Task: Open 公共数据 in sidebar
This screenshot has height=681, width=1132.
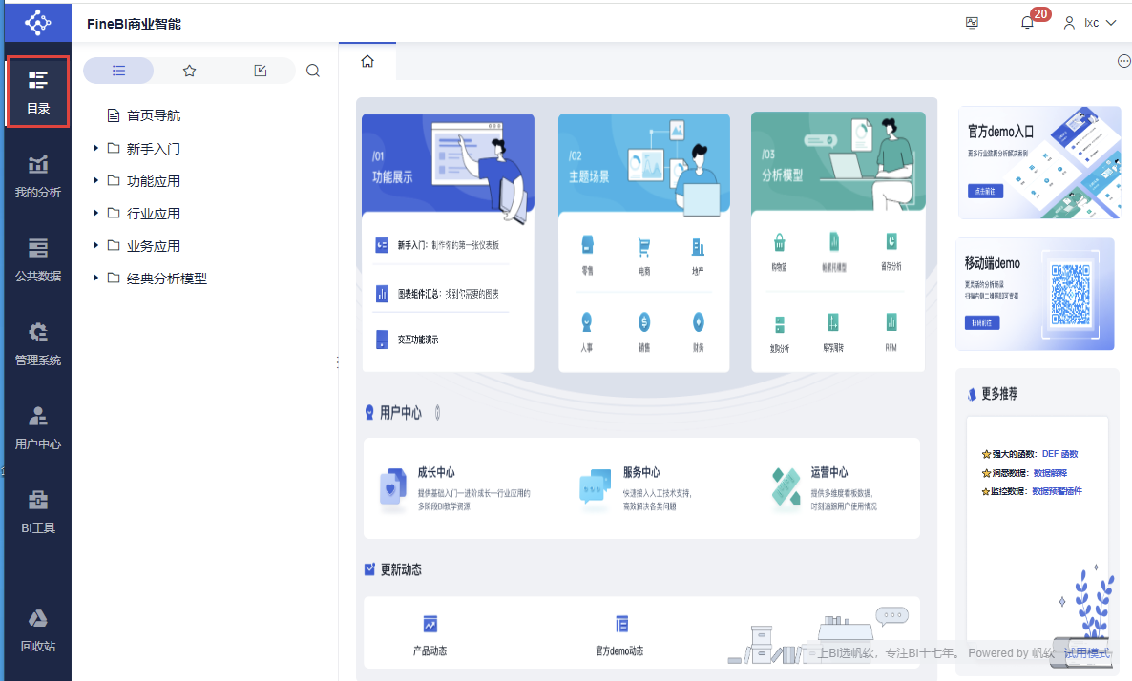Action: click(x=38, y=260)
